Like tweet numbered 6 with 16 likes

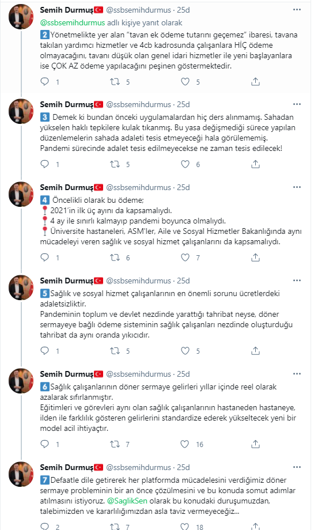click(185, 444)
